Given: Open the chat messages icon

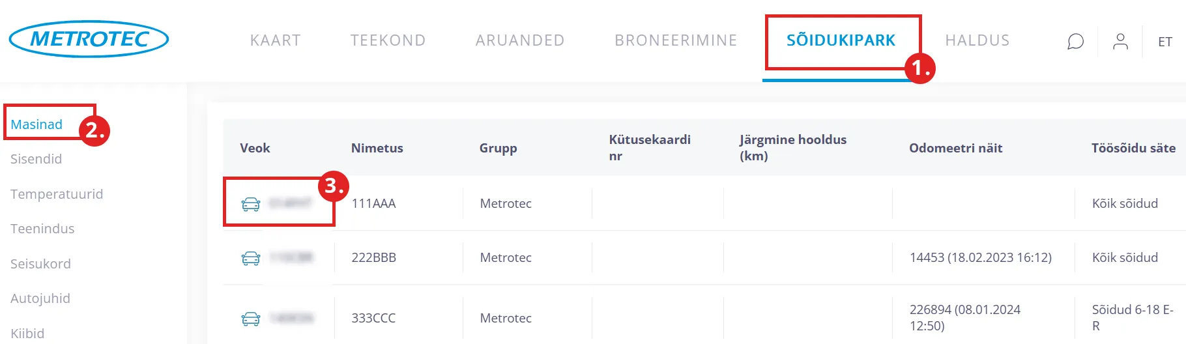Looking at the screenshot, I should pos(1075,42).
